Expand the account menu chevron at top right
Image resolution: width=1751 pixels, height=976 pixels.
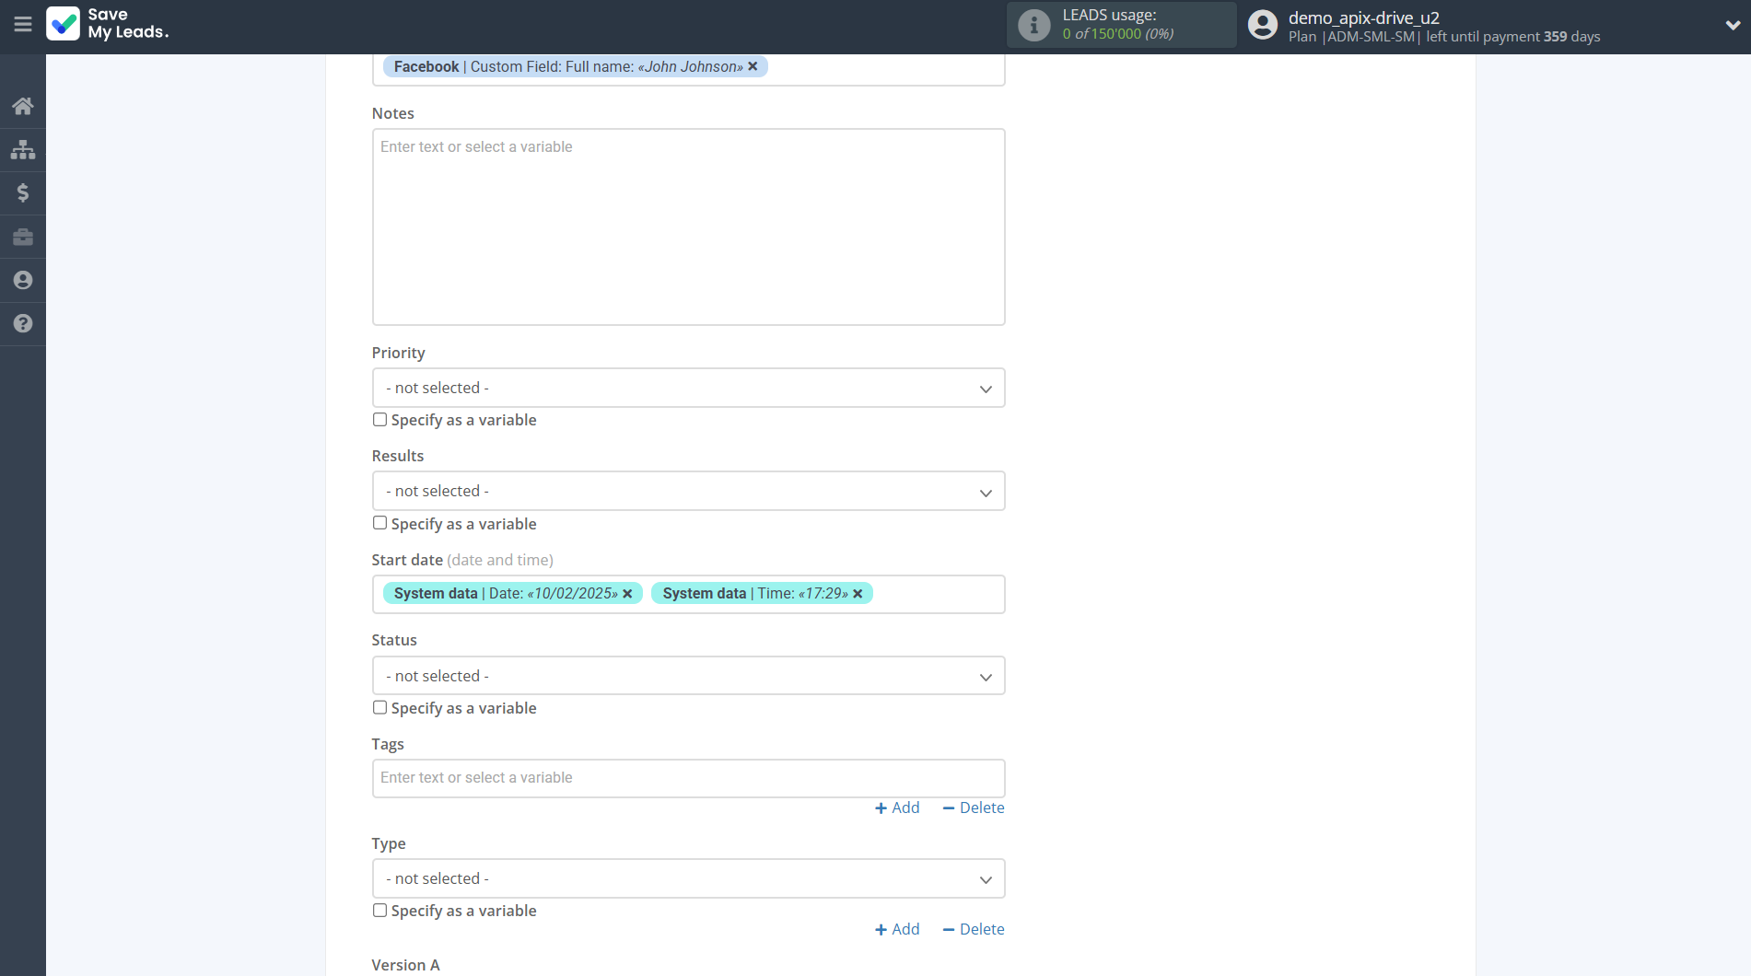pyautogui.click(x=1732, y=26)
